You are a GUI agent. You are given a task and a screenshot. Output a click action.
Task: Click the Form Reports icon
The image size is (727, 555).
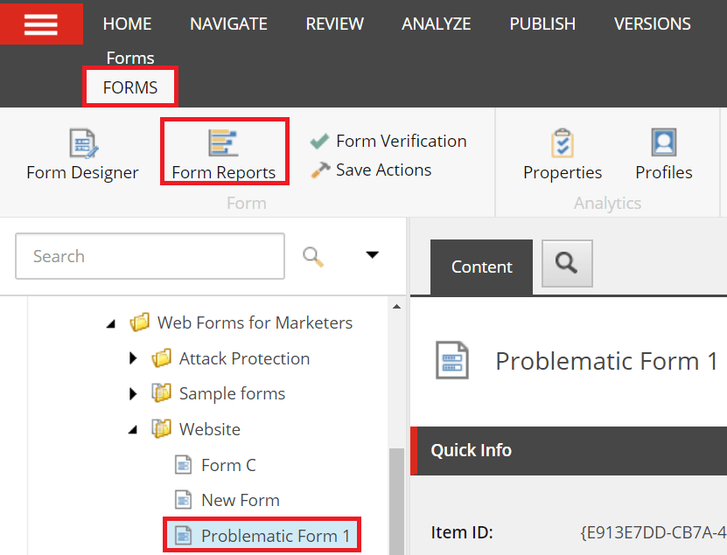point(223,143)
